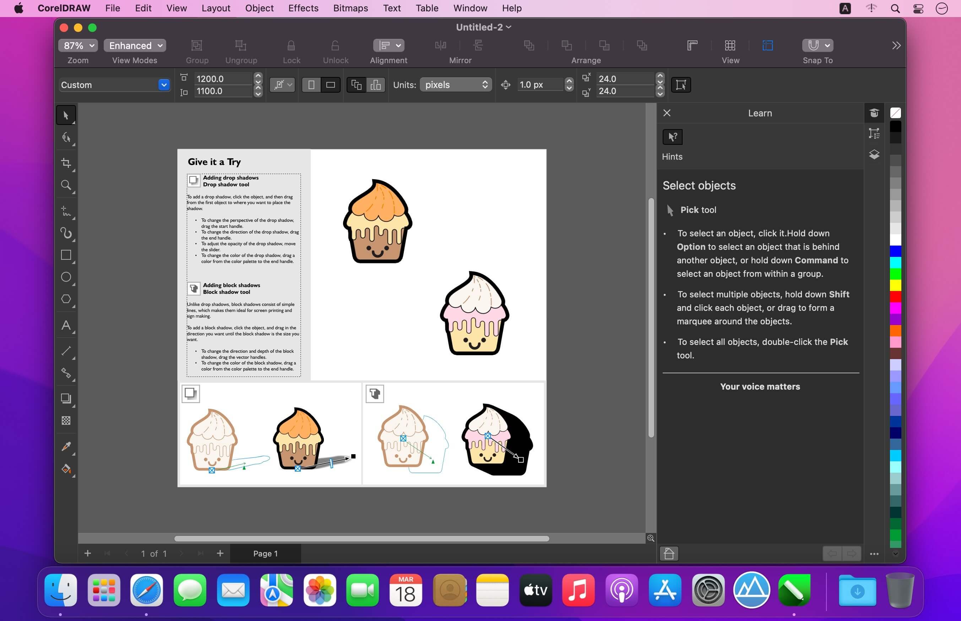Pick the Ellipse tool

66,277
